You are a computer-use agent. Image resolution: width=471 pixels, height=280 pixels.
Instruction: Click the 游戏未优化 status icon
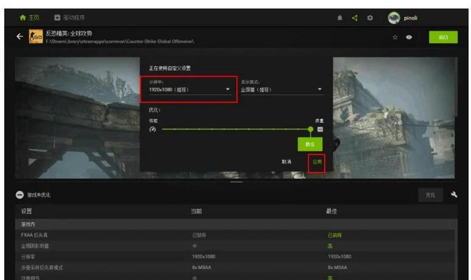click(20, 195)
